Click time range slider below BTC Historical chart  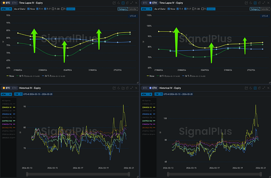[x=77, y=174]
